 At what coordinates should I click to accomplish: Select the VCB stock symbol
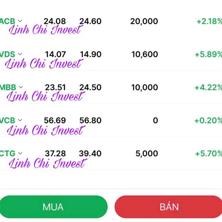[x=7, y=120]
